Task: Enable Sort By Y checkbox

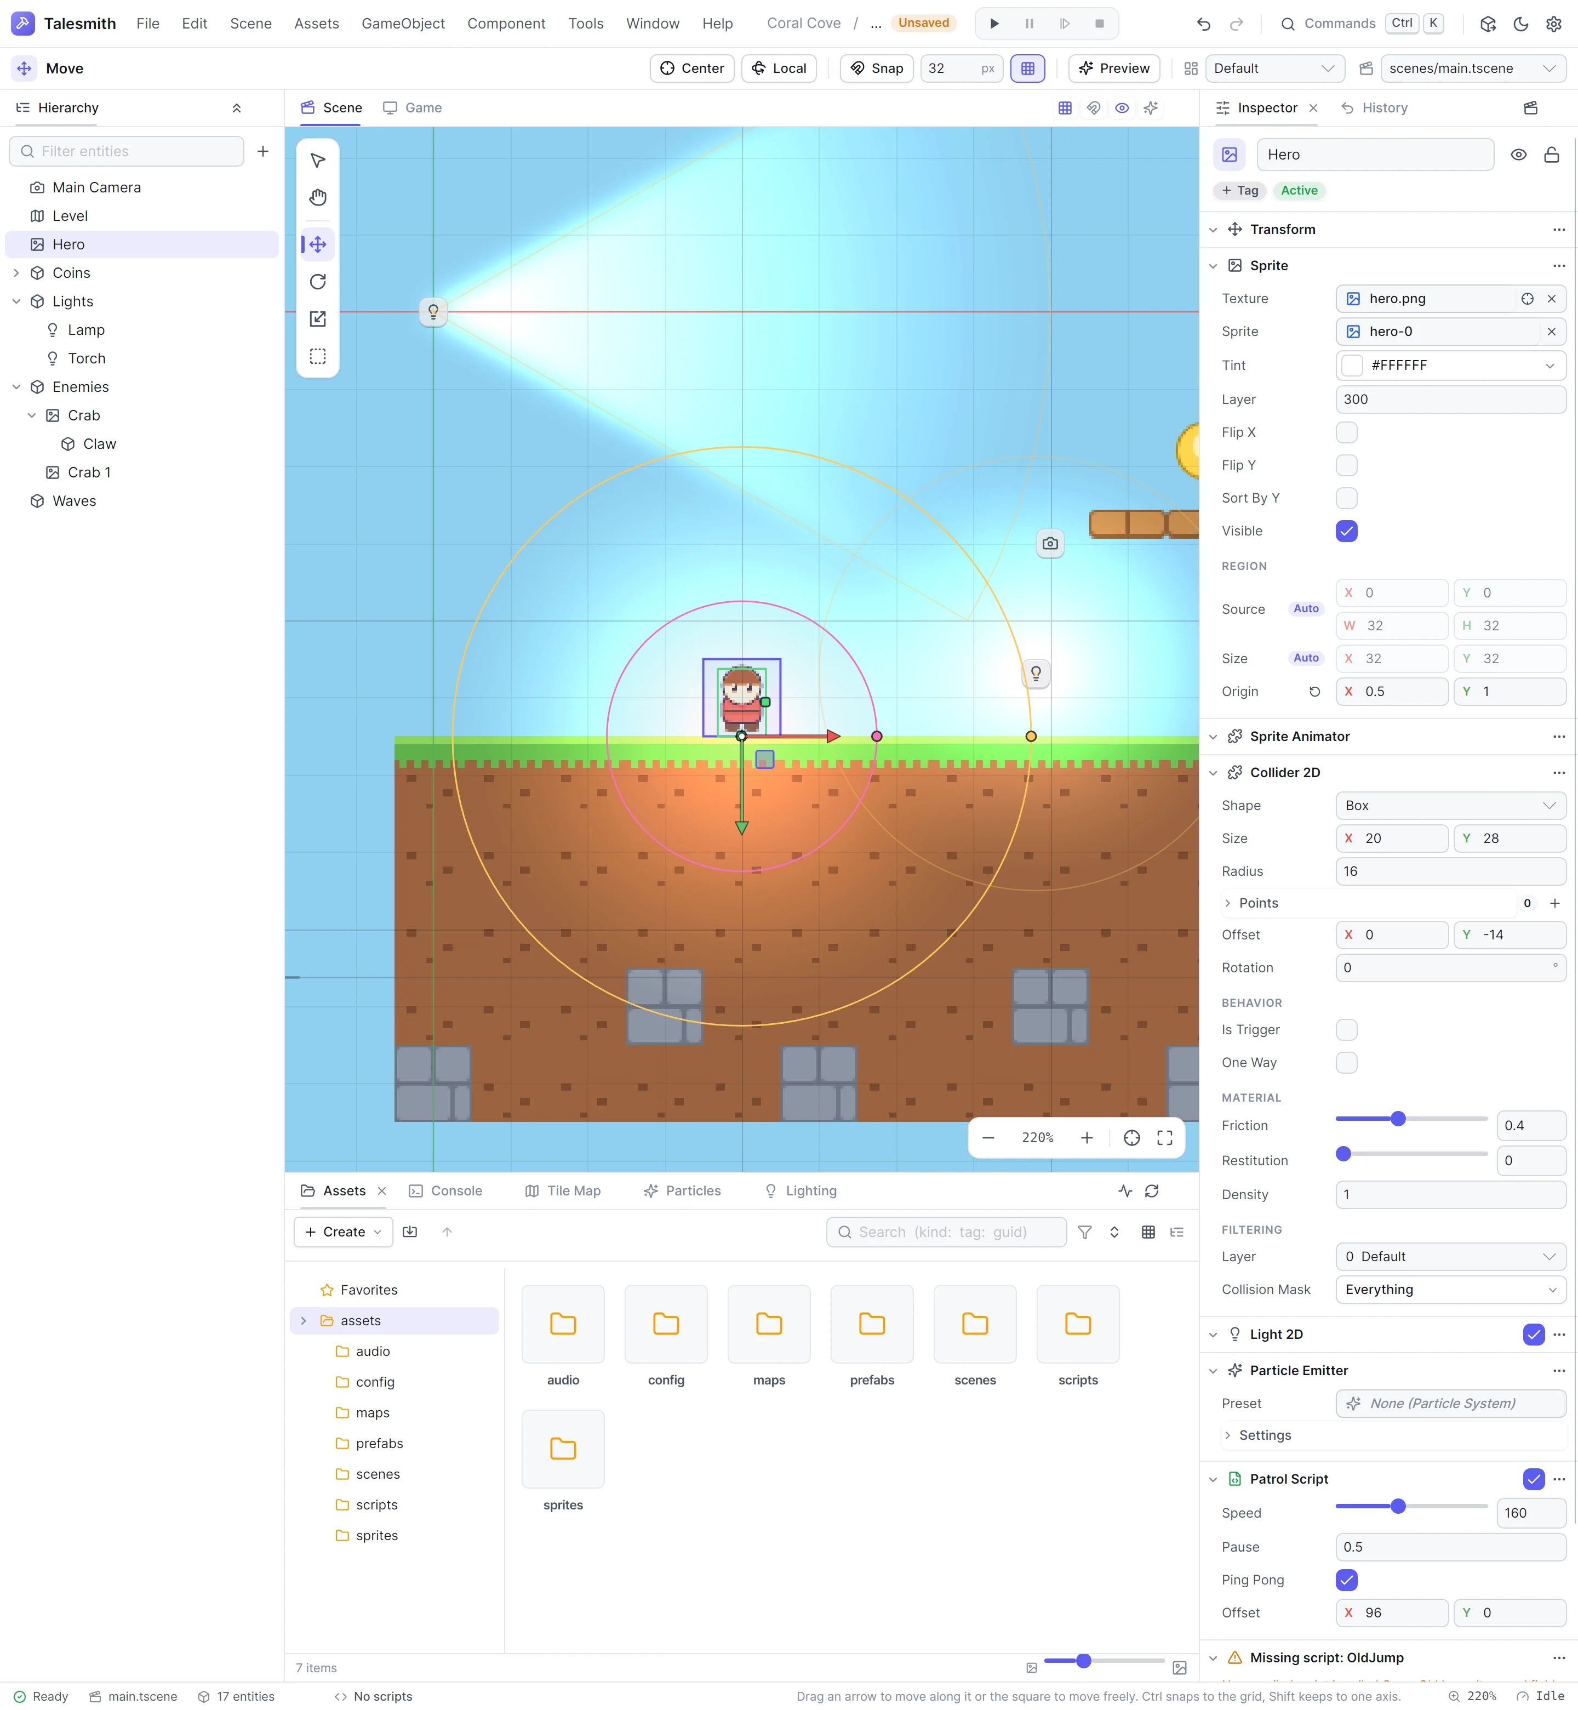Action: tap(1347, 498)
